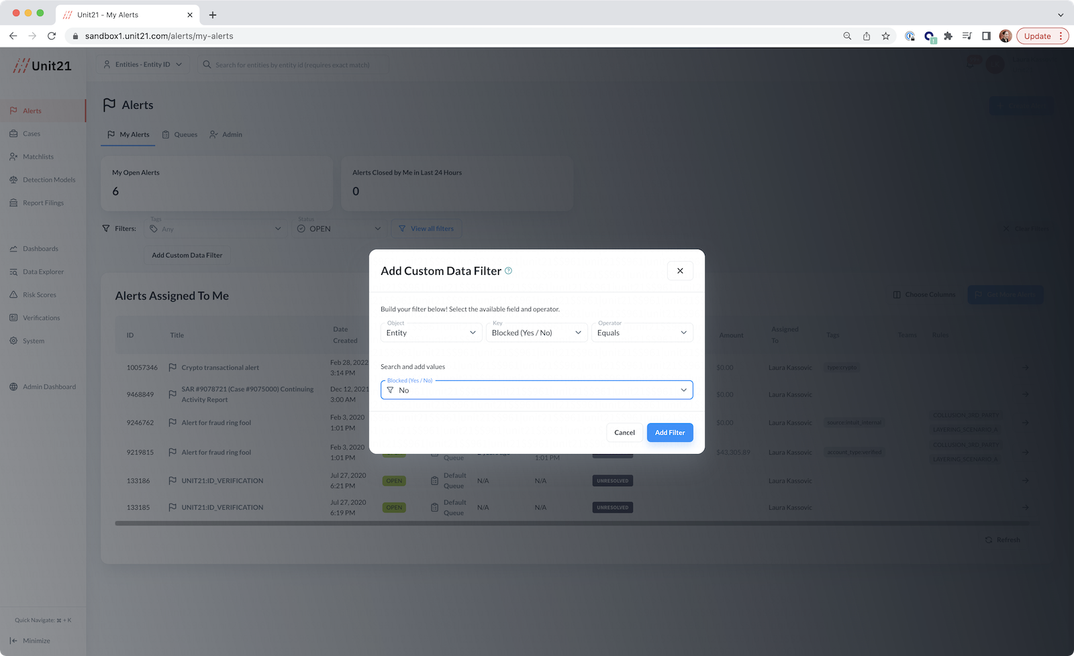Switch to the Queues tab
This screenshot has height=656, width=1074.
(x=180, y=135)
